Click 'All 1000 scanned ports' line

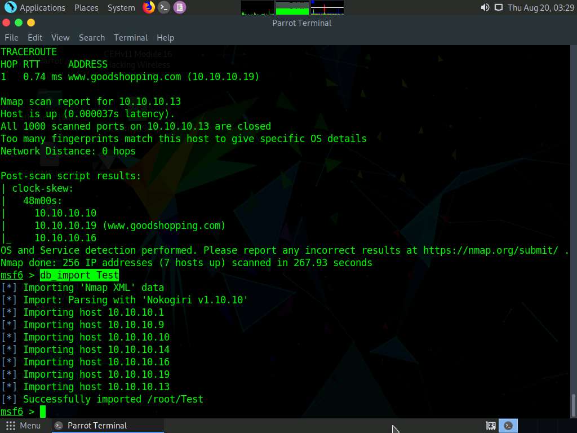136,126
